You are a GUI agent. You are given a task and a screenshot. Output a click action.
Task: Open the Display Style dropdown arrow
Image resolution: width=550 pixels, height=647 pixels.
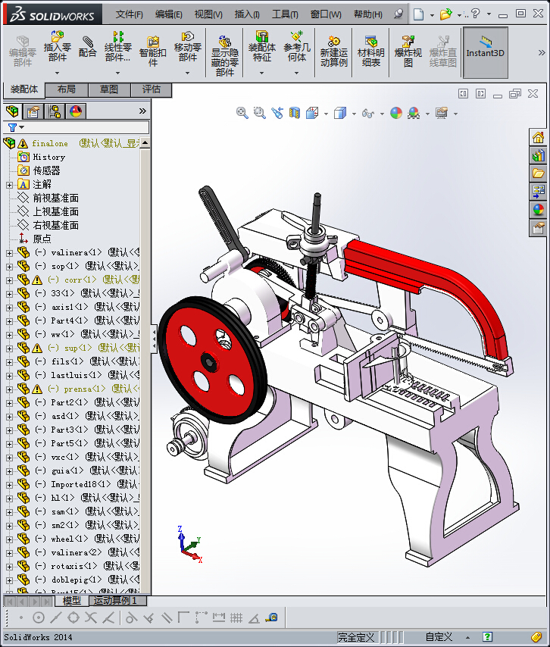coord(354,114)
